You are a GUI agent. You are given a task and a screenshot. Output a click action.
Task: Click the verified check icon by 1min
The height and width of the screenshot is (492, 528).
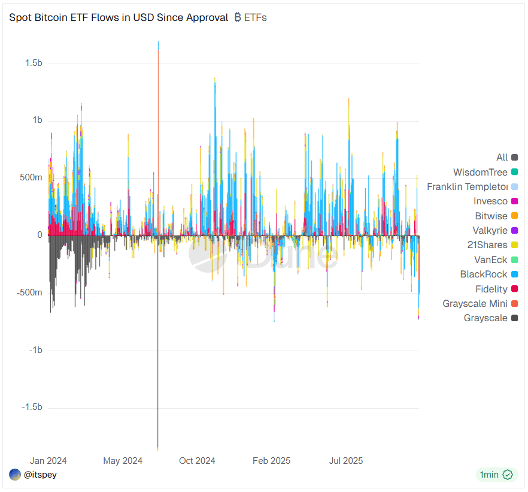(x=508, y=475)
